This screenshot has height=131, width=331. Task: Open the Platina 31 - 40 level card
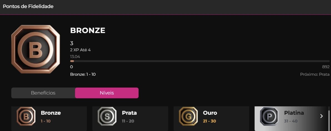pos(291,119)
